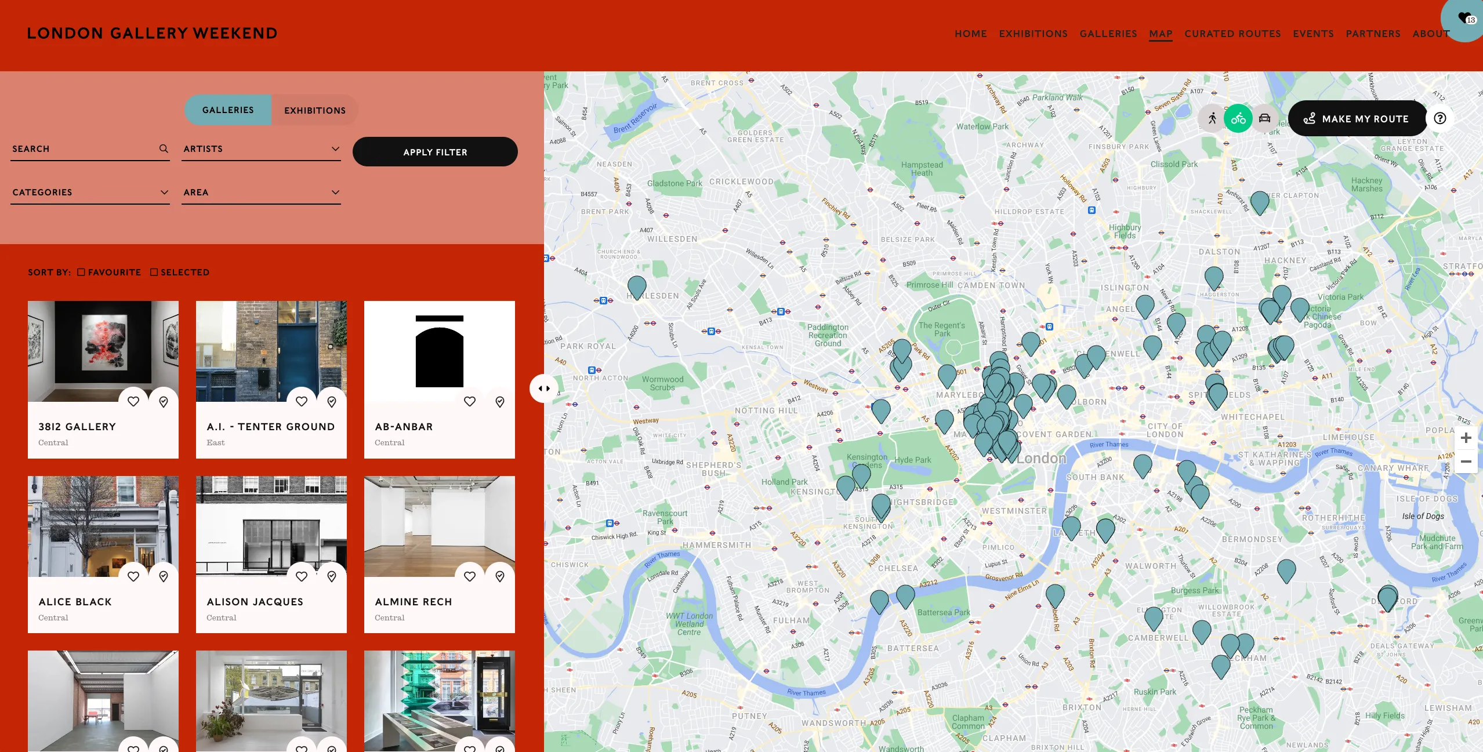Image resolution: width=1483 pixels, height=752 pixels.
Task: Click the Apply Filter button
Action: 435,152
